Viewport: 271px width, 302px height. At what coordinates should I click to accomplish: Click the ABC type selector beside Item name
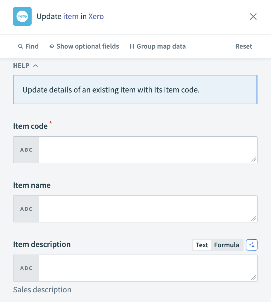click(x=26, y=209)
